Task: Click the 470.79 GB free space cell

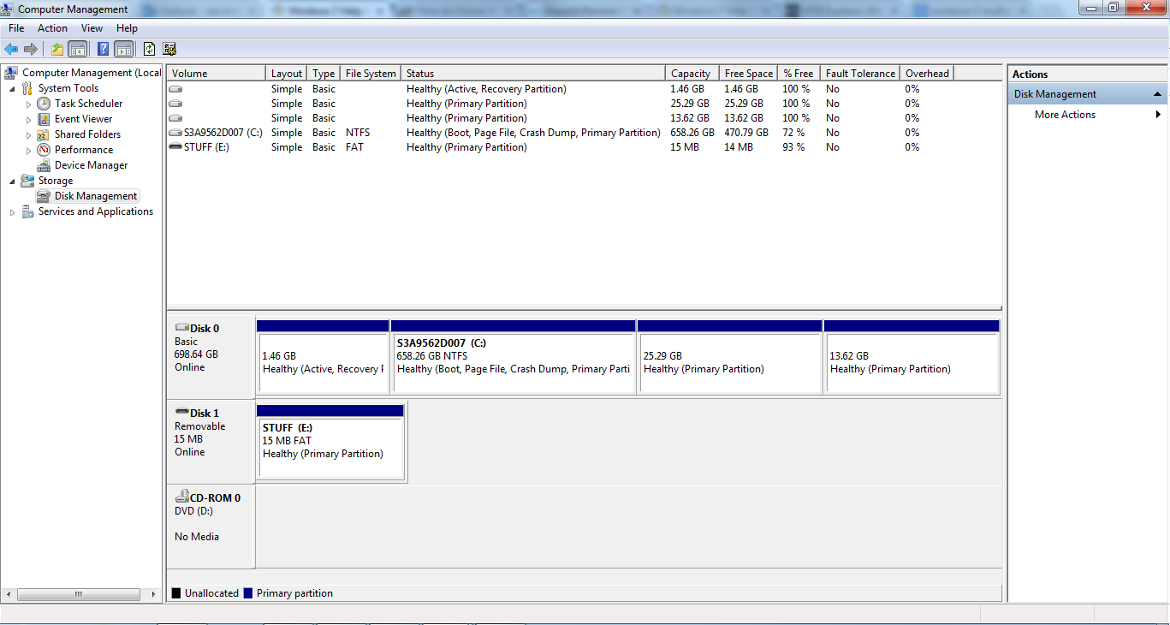Action: pyautogui.click(x=746, y=133)
